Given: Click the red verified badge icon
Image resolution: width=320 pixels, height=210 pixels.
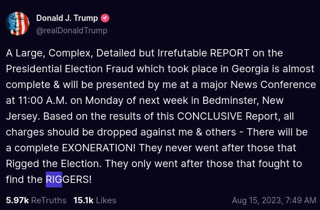Looking at the screenshot, I should [x=105, y=18].
